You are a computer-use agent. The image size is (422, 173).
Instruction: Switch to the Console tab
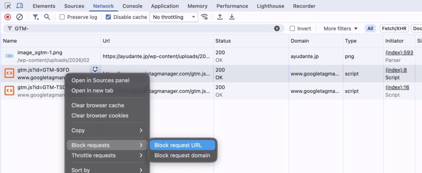tap(132, 6)
